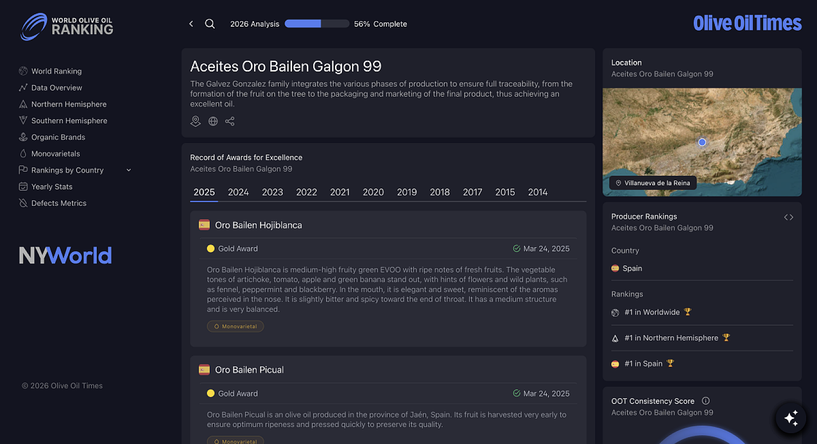Image resolution: width=817 pixels, height=444 pixels.
Task: Open the producer website via the globe icon
Action: (x=213, y=121)
